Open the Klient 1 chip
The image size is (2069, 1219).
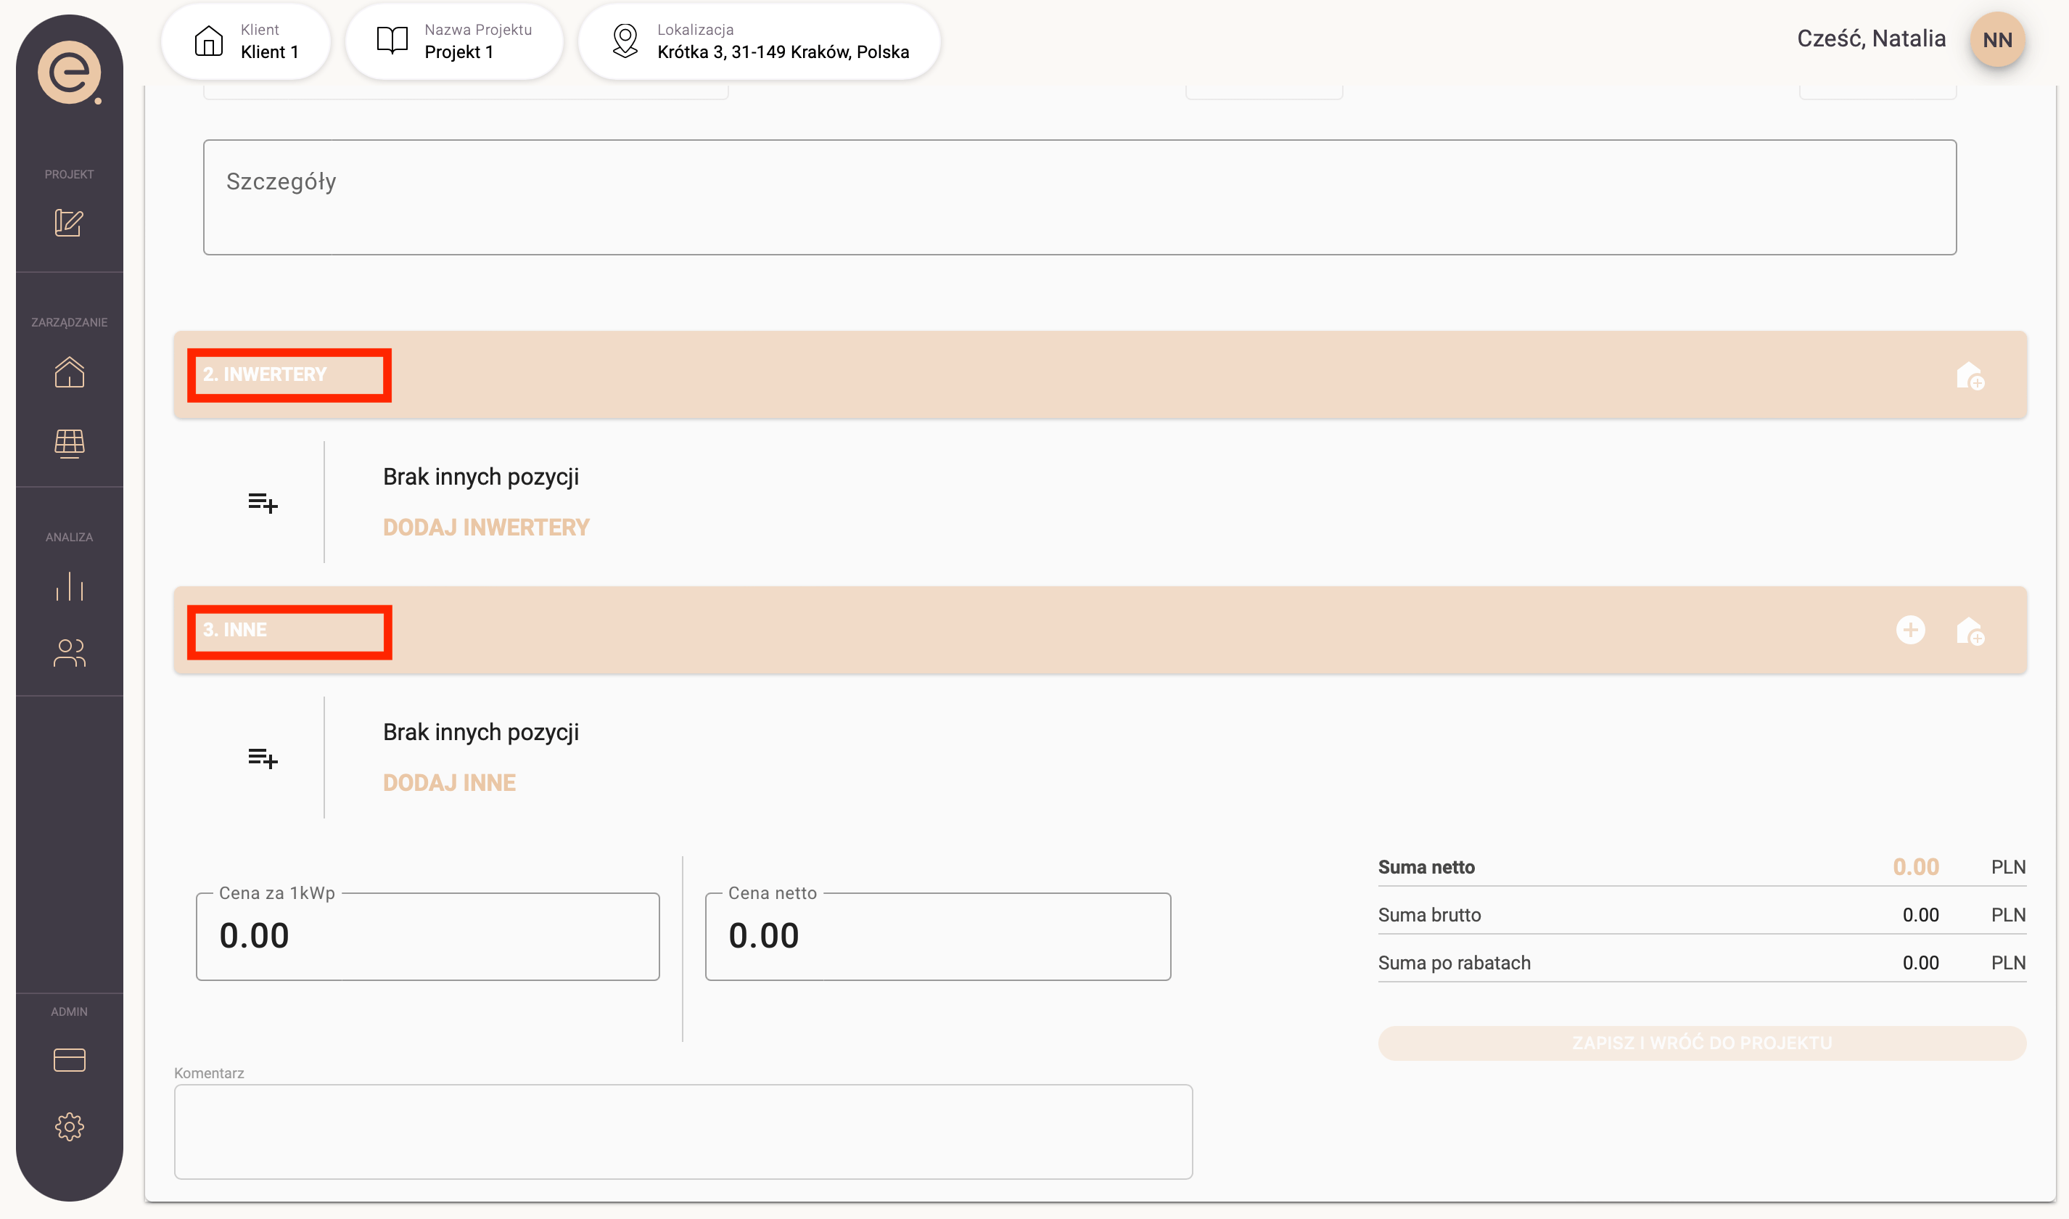[245, 41]
